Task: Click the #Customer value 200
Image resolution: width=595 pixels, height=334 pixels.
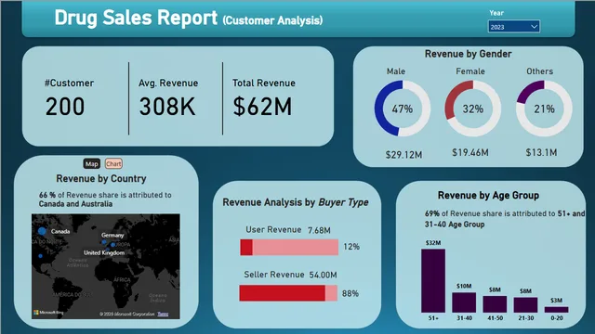Action: pyautogui.click(x=65, y=107)
